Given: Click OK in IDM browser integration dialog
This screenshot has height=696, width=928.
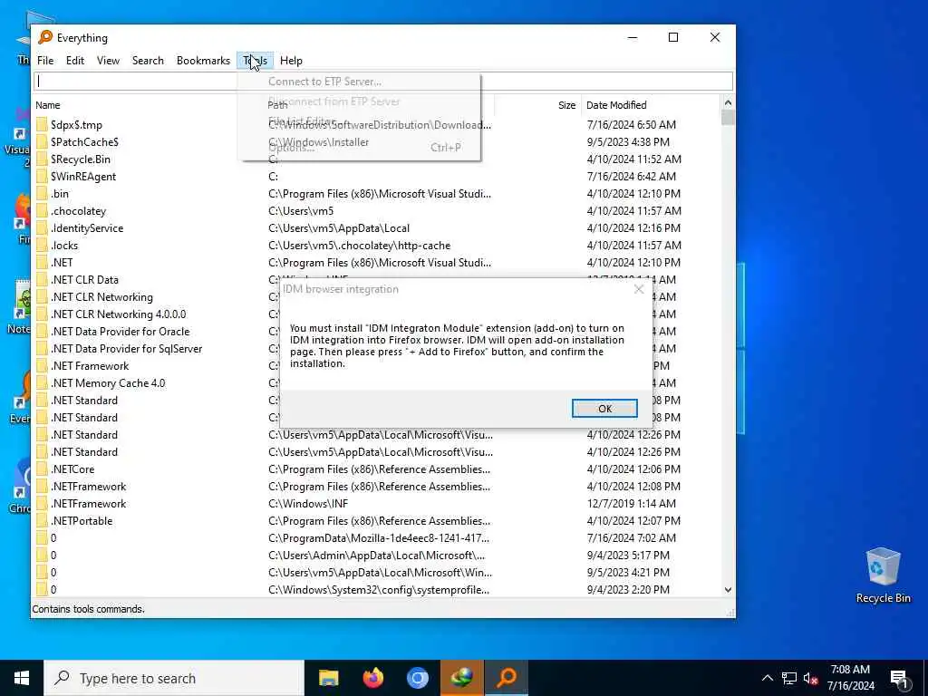Looking at the screenshot, I should point(604,409).
